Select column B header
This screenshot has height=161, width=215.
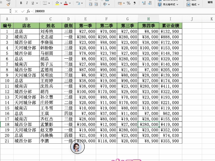tap(26, 19)
